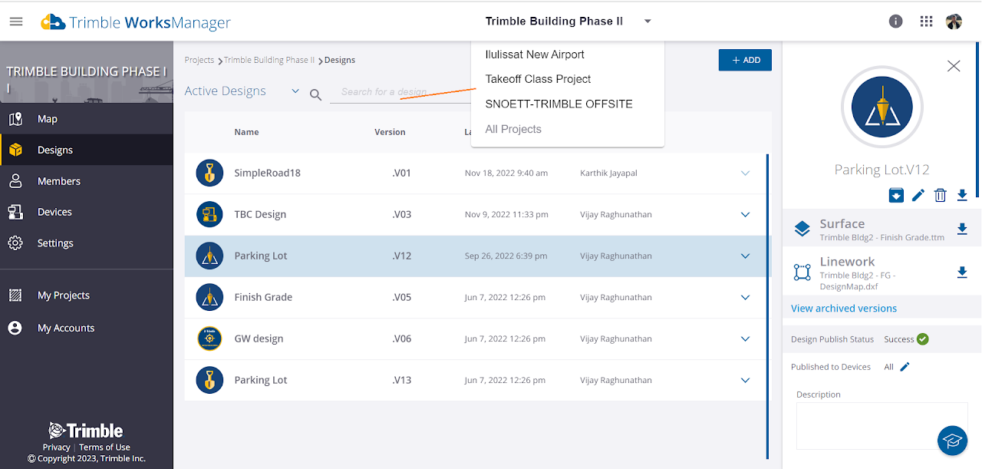Select Takeoff Class Project from list

(538, 79)
